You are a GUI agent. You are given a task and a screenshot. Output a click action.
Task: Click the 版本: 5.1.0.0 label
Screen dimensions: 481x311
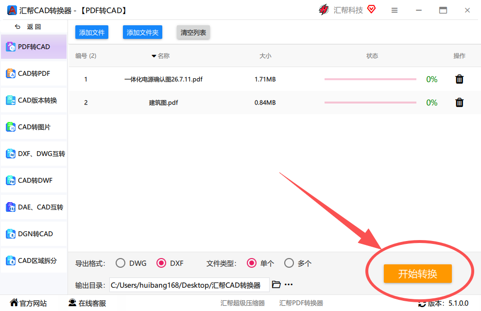coord(448,303)
